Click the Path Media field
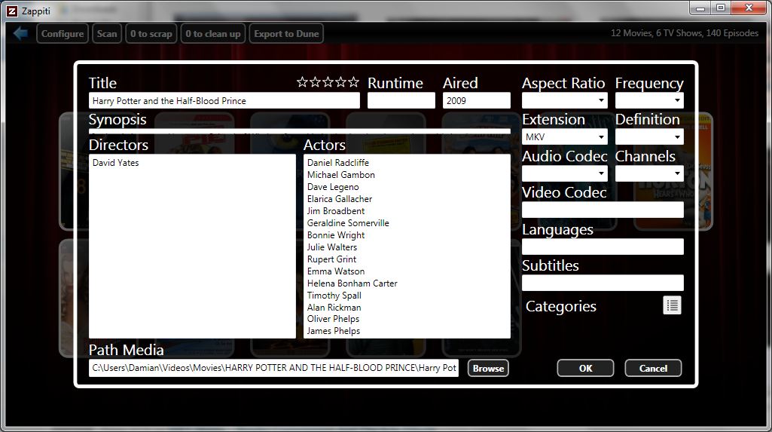772x432 pixels. coord(273,368)
